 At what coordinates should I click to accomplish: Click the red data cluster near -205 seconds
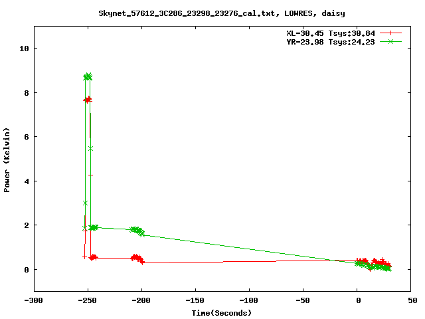(x=137, y=259)
